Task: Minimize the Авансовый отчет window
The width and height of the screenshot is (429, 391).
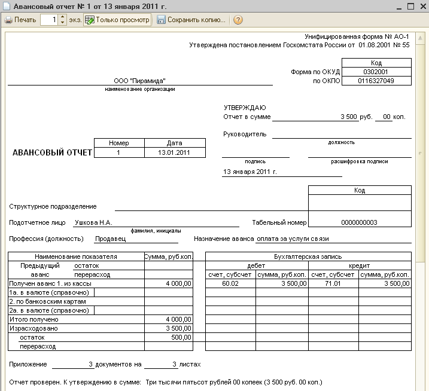Action: coord(398,6)
